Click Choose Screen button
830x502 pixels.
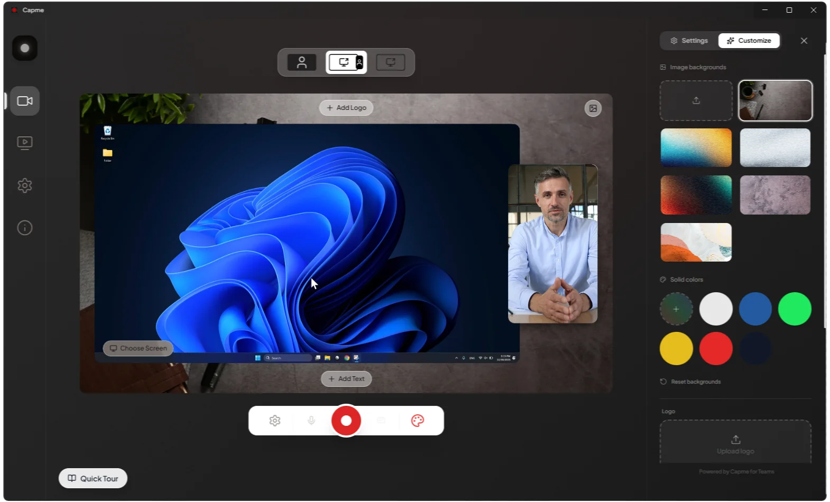(139, 348)
